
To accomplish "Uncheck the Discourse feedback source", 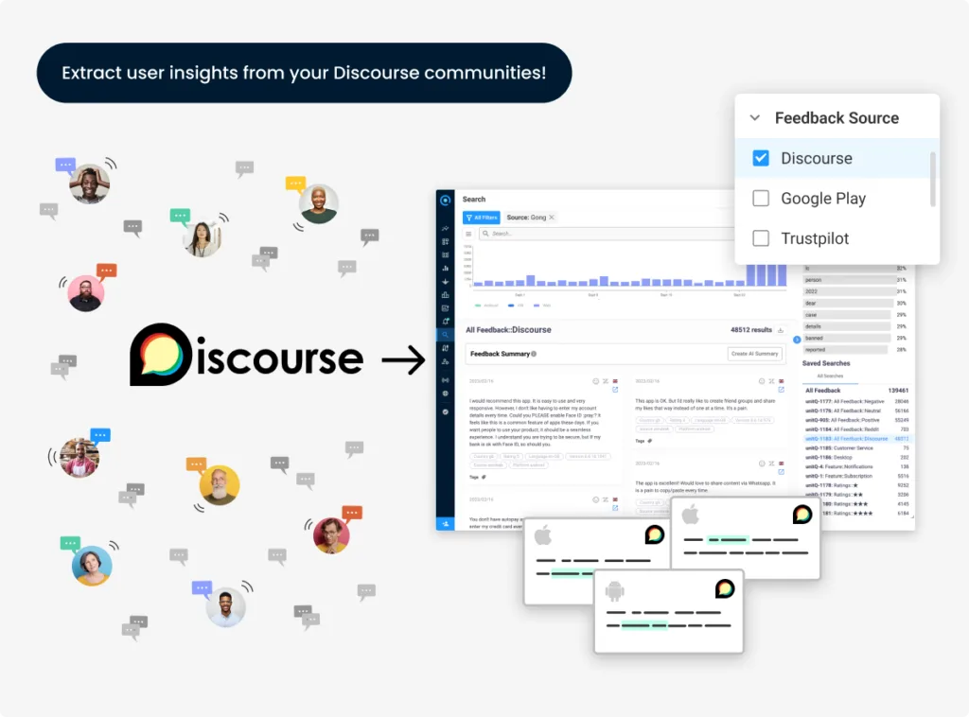I will [x=761, y=158].
